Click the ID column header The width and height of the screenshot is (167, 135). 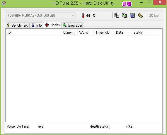pos(33,33)
